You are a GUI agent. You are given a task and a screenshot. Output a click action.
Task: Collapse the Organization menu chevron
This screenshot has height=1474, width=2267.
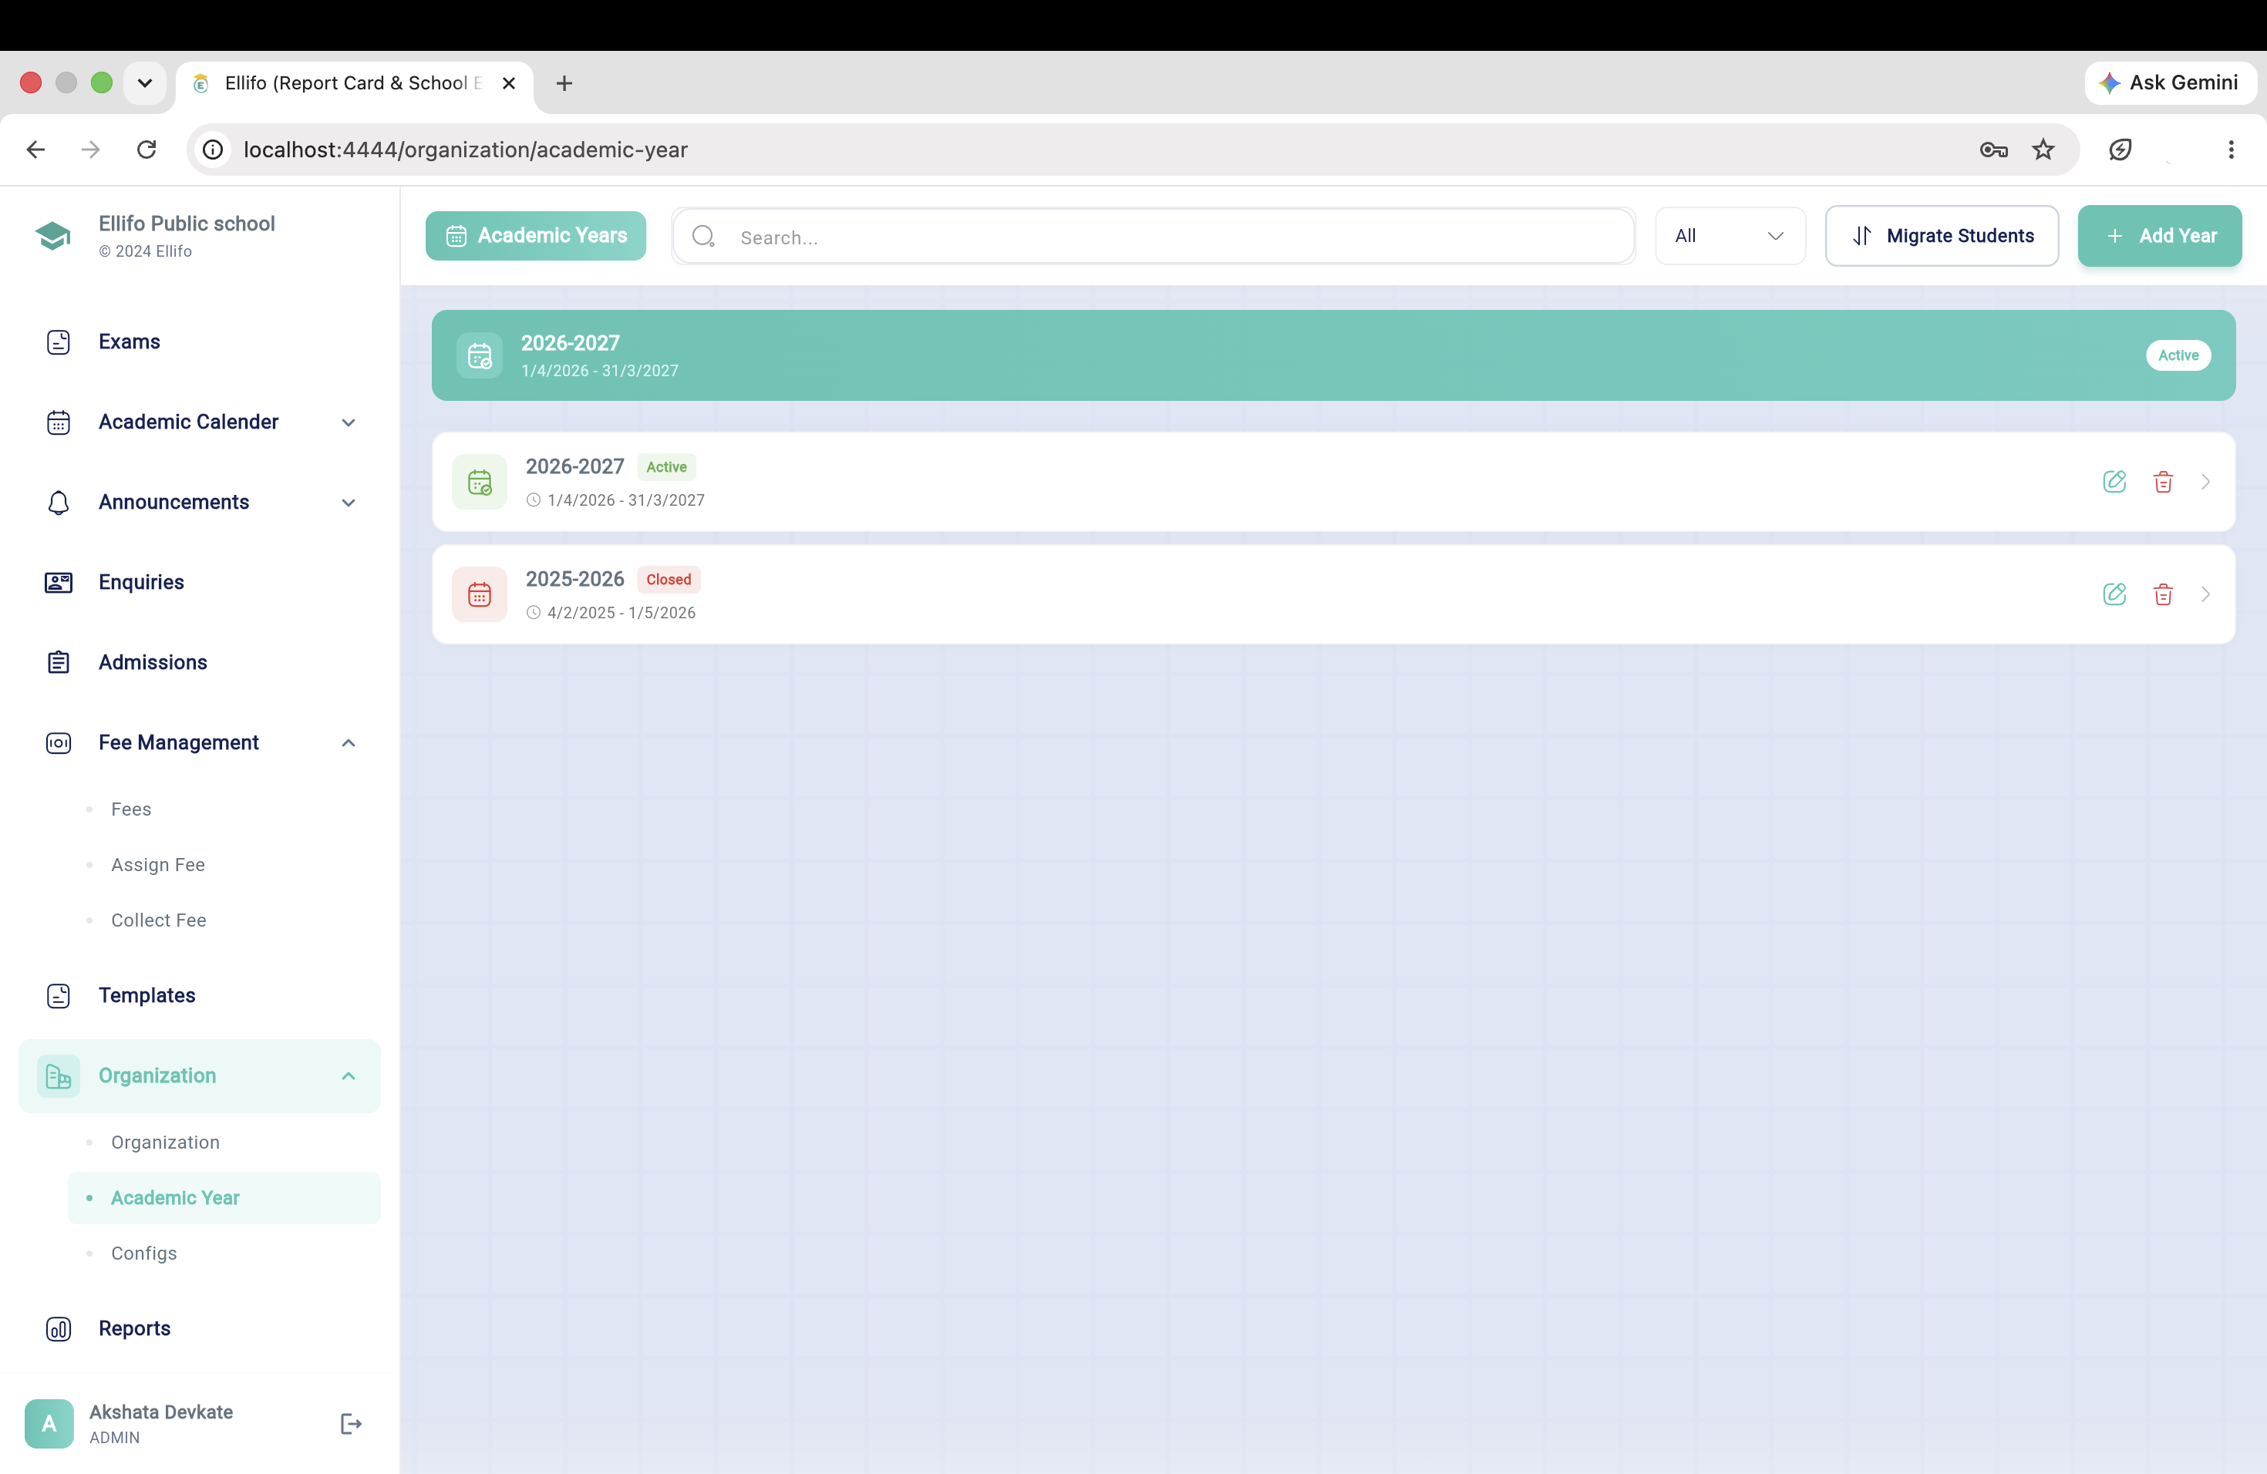(348, 1076)
